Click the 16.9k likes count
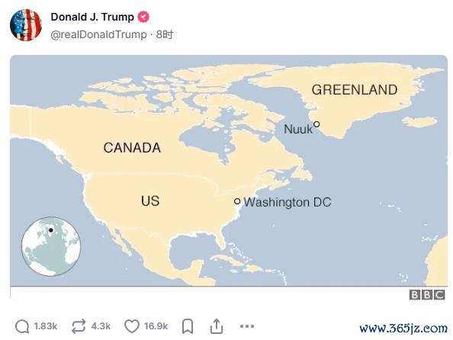 pyautogui.click(x=156, y=326)
